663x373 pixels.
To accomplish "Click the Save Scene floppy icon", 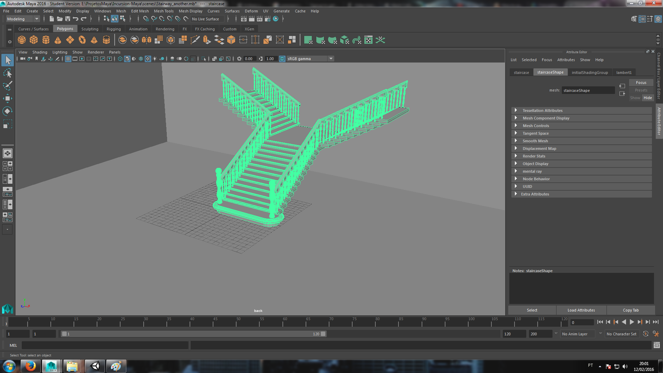I will tap(68, 19).
